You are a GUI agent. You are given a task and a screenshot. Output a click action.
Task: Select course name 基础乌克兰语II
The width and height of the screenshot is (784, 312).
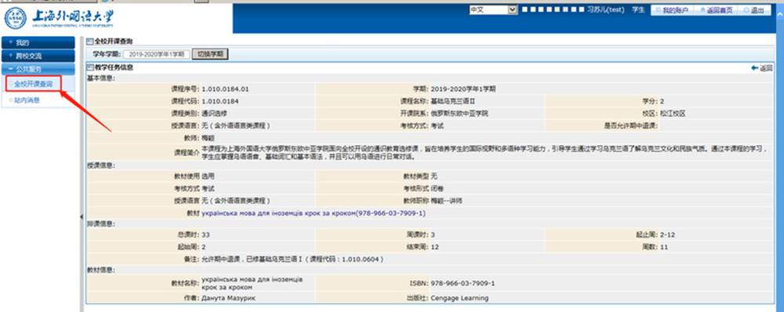pyautogui.click(x=452, y=101)
